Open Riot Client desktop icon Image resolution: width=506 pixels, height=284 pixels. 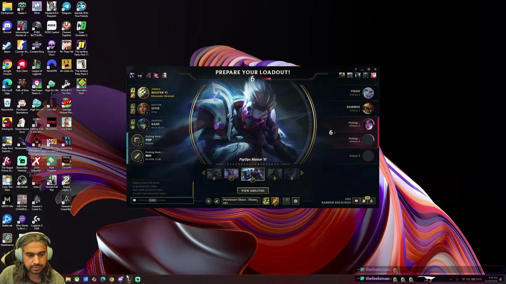pyautogui.click(x=22, y=66)
